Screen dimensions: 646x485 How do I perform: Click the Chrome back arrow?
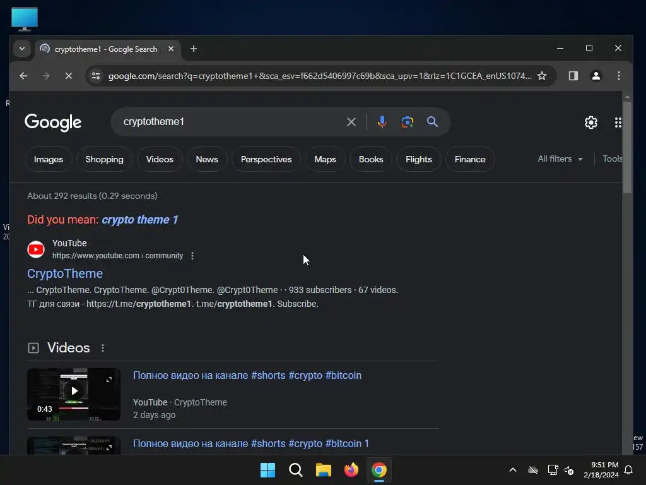23,76
